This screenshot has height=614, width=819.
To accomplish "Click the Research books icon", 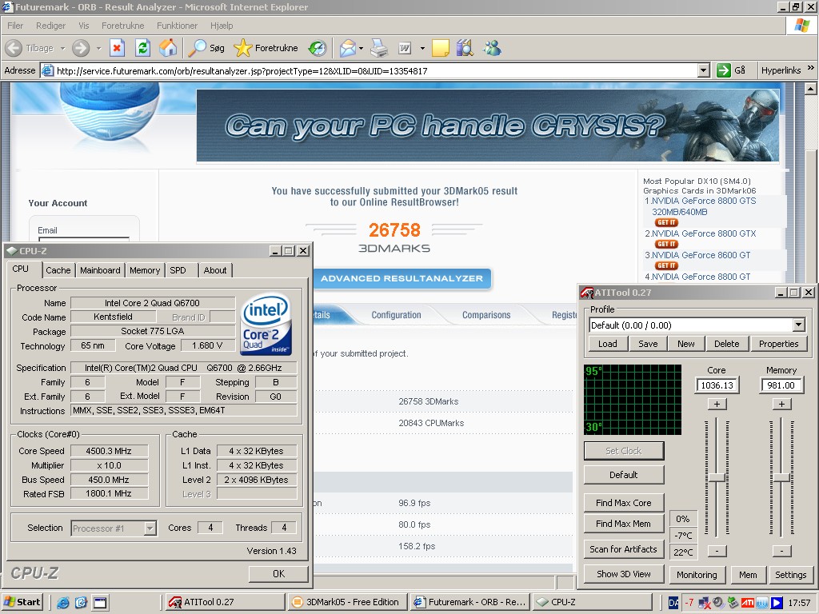I will tap(465, 48).
